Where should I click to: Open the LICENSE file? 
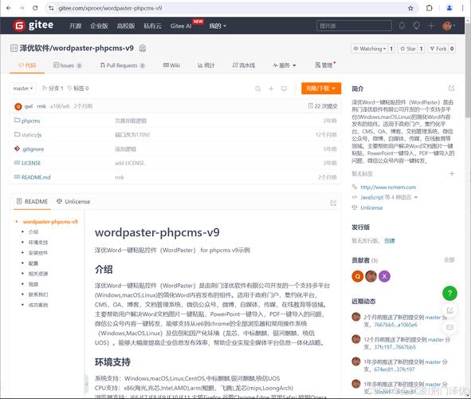(31, 163)
